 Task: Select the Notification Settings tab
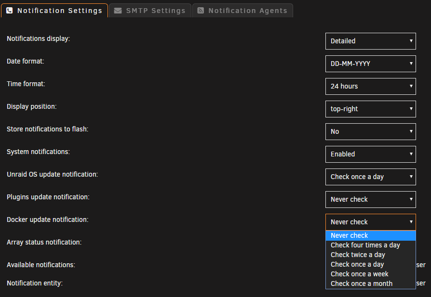click(54, 11)
